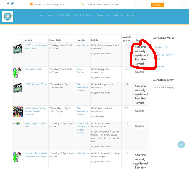Click the ILEAP logo
Viewport: 189px width, 169px height.
click(7, 16)
